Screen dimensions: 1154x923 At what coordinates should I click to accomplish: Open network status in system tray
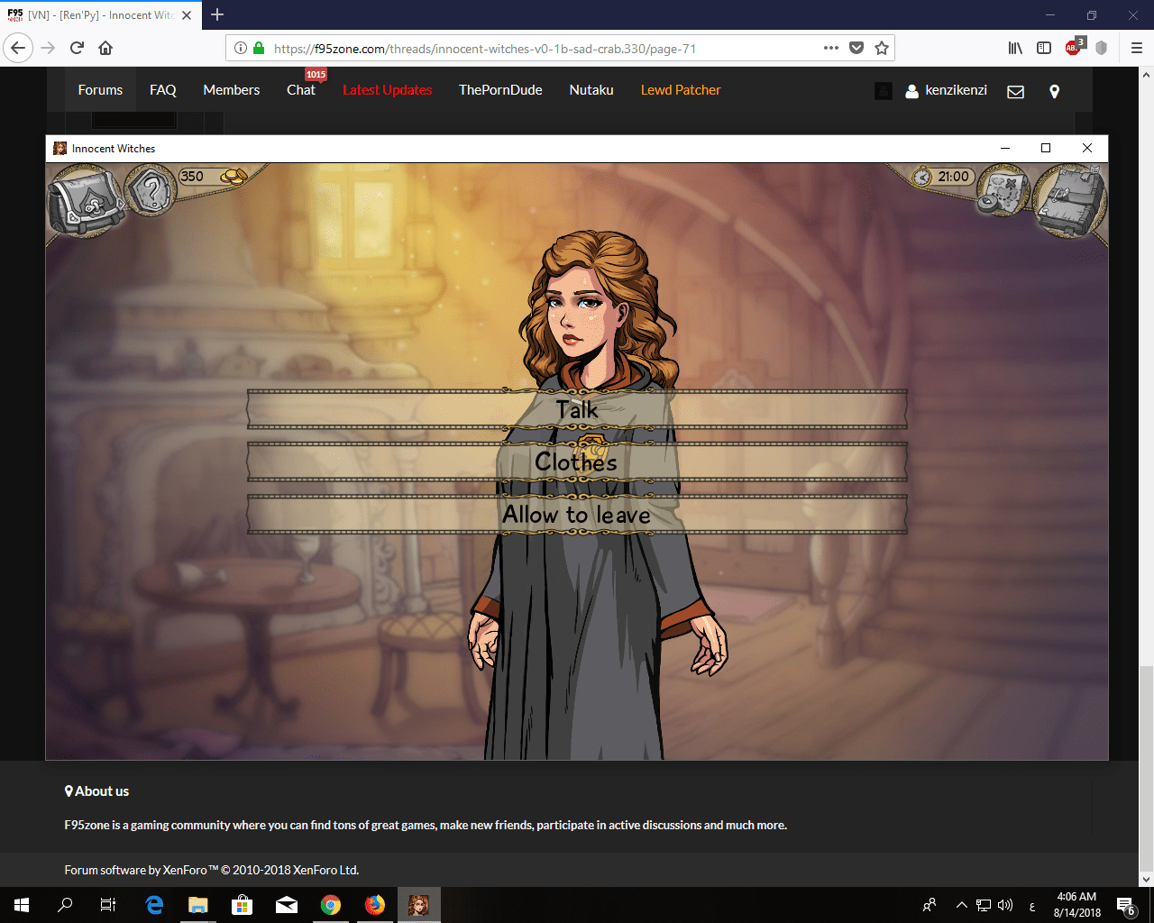tap(984, 905)
